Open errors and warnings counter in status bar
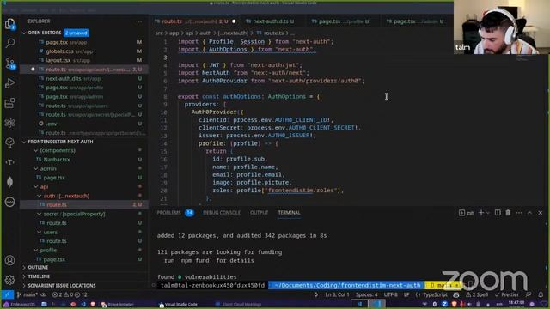This screenshot has height=309, width=550. point(70,294)
